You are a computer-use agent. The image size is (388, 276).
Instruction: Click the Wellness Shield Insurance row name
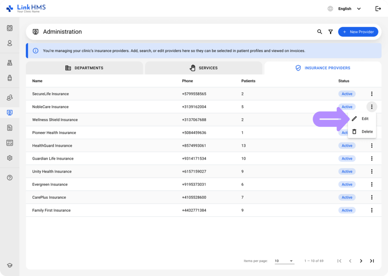click(x=55, y=119)
